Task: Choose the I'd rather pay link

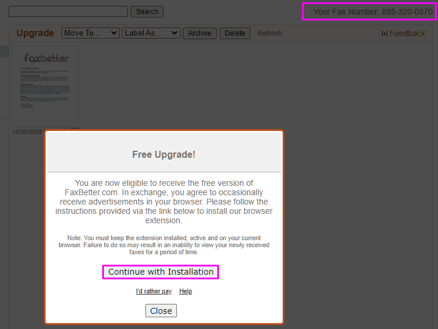Action: (x=154, y=291)
